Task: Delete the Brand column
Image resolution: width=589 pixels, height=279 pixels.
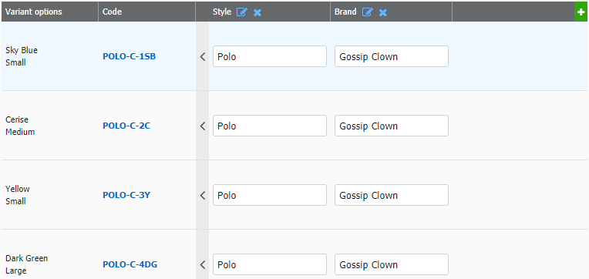Action: click(383, 13)
